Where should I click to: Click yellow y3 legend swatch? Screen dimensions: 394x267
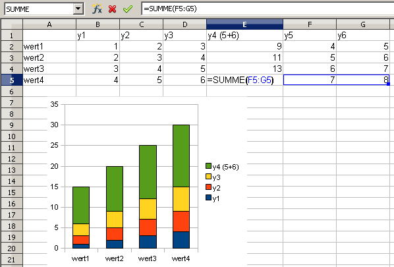(208, 177)
